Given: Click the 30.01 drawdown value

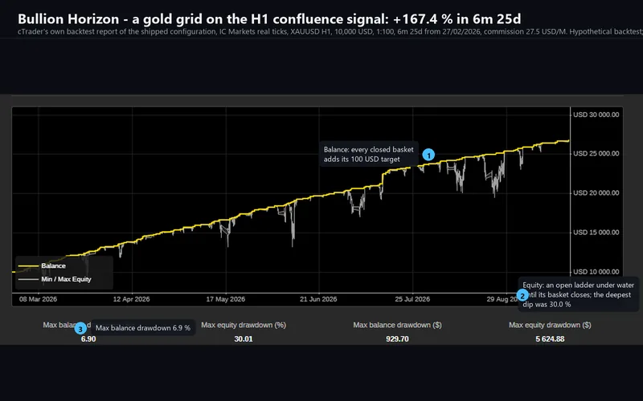Looking at the screenshot, I should click(244, 338).
